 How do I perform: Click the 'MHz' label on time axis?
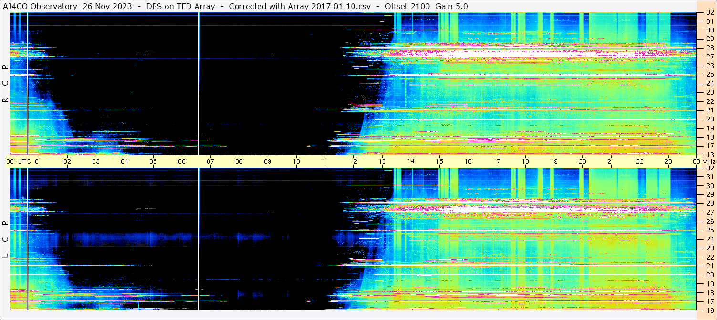(709, 161)
